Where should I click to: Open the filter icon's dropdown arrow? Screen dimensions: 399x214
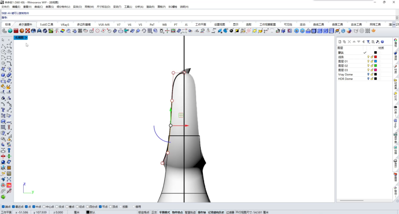point(369,42)
